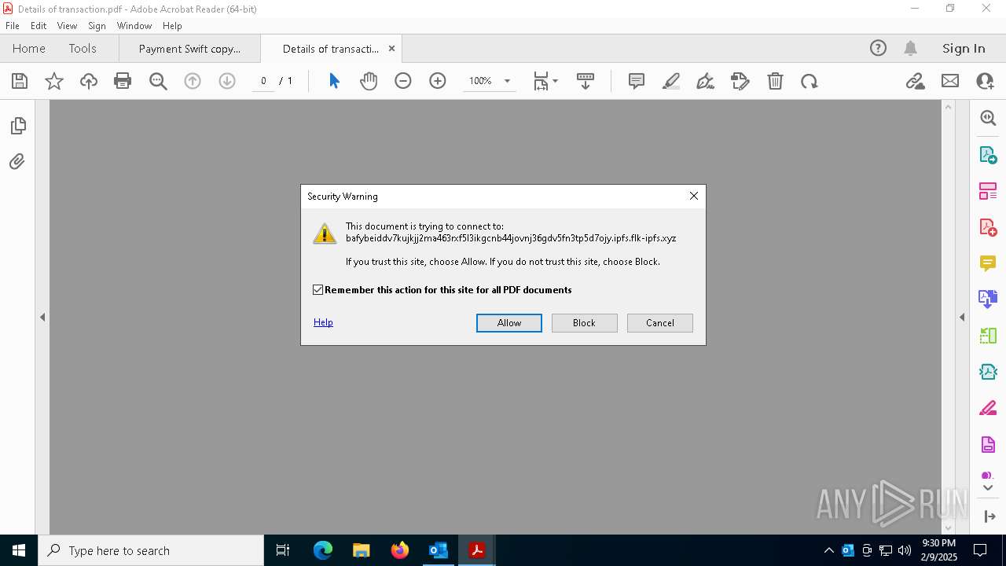
Task: Click the Save file icon
Action: coord(20,81)
